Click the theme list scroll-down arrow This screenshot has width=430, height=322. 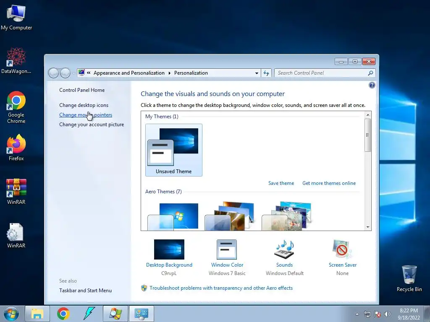368,227
